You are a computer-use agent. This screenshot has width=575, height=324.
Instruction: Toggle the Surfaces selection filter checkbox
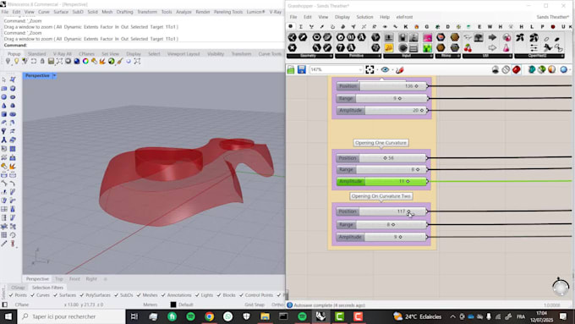(55, 295)
